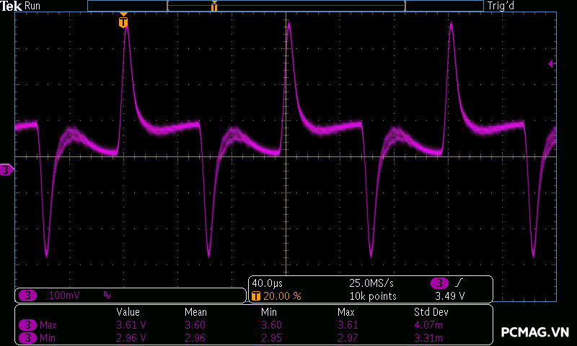Click the channel 3 badge beside 100mV
Image resolution: width=577 pixels, height=346 pixels.
point(28,296)
